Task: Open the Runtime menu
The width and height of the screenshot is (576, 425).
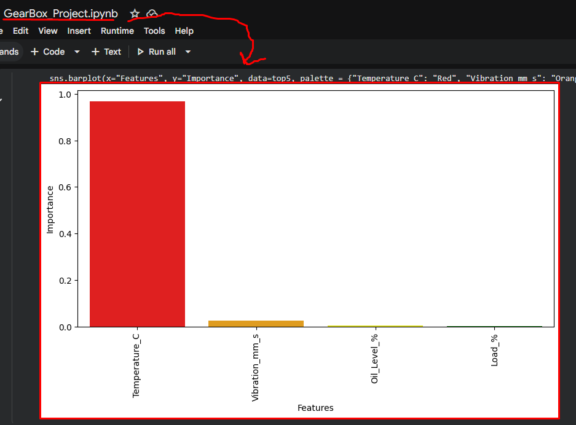Action: (117, 31)
